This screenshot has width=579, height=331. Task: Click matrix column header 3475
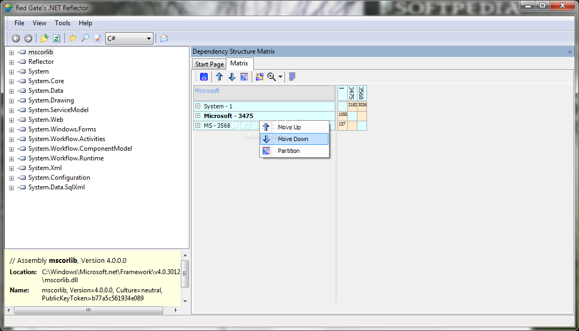pos(352,93)
